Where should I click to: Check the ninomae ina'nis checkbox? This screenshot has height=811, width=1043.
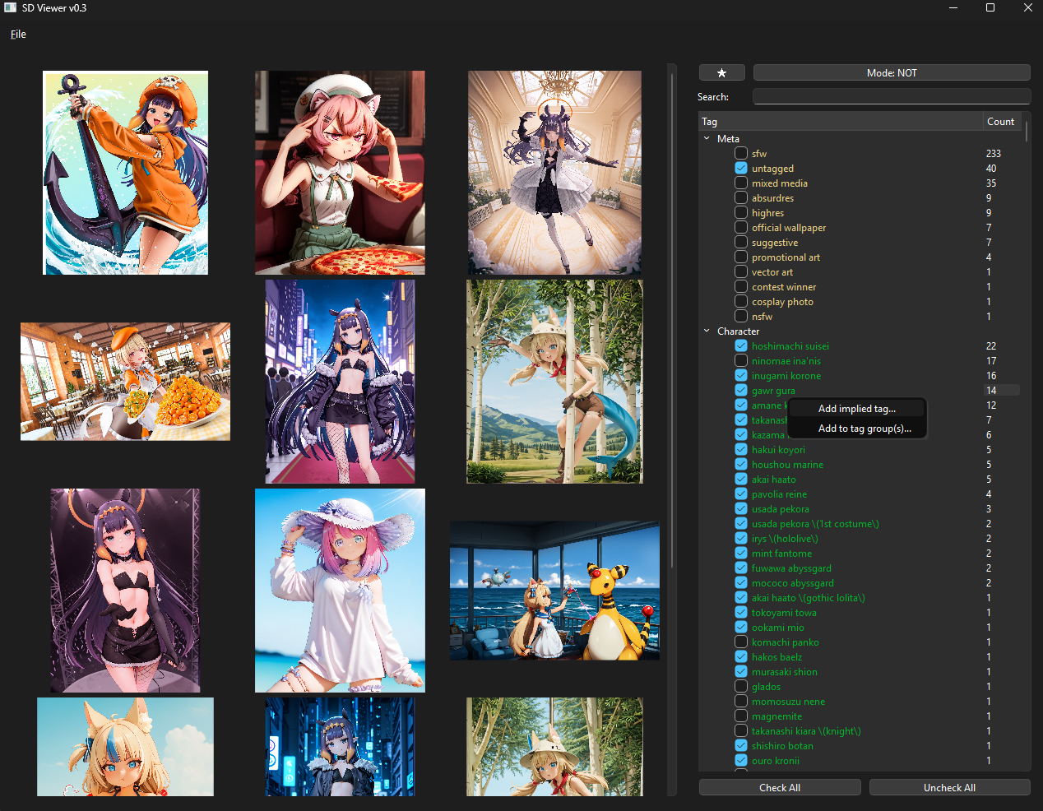coord(741,361)
